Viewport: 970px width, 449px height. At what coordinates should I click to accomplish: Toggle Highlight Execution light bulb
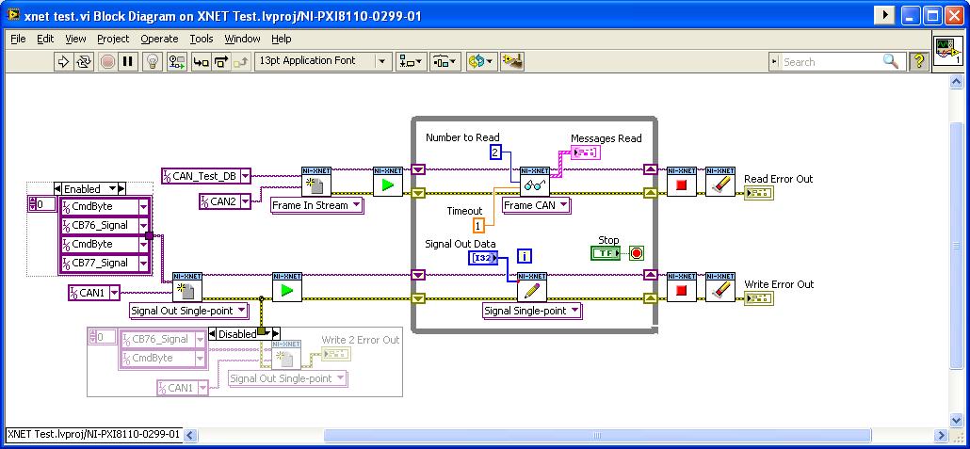(152, 61)
